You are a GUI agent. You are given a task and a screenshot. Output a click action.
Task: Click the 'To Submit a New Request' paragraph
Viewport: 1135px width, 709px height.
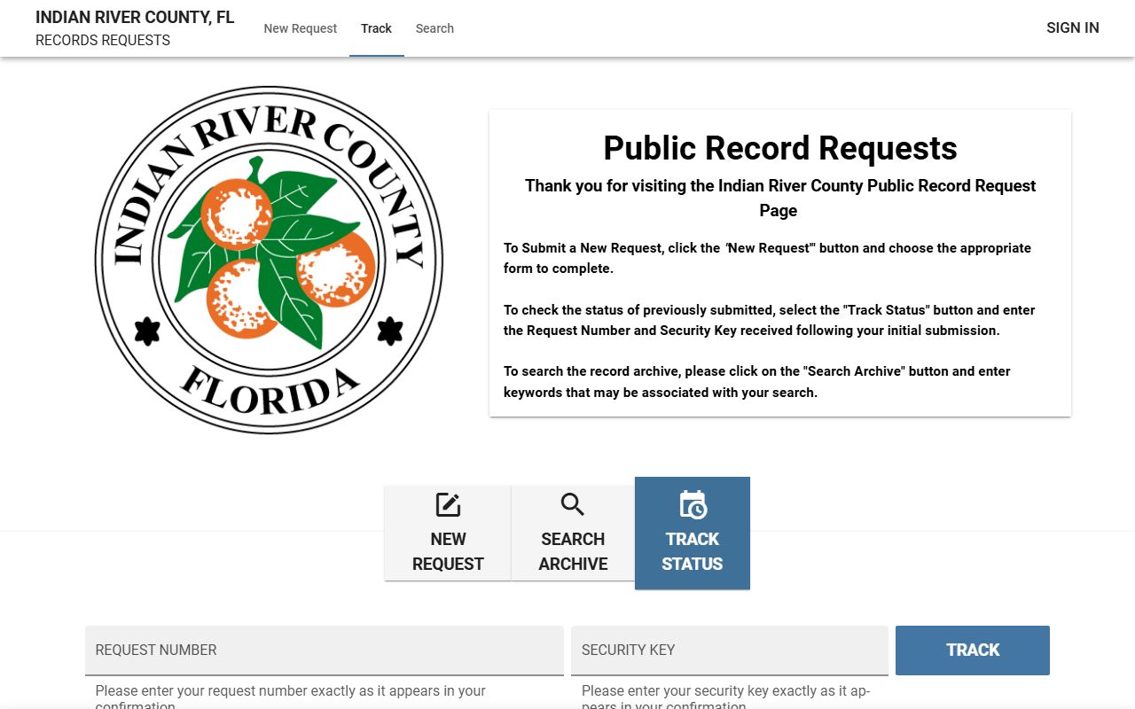(768, 258)
